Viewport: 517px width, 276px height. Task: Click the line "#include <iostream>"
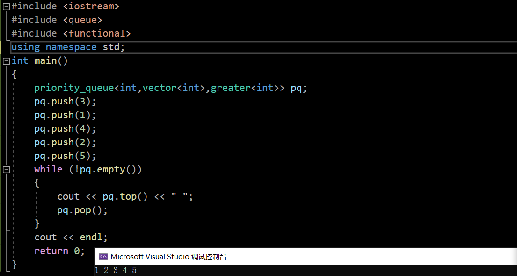click(66, 6)
